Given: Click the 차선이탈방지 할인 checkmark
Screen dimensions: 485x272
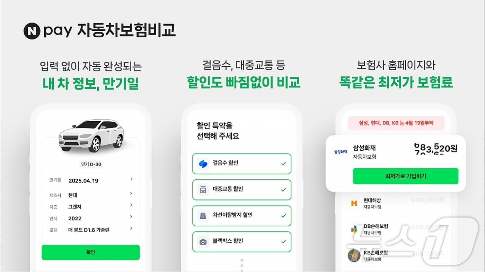Looking at the screenshot, I should tap(283, 216).
